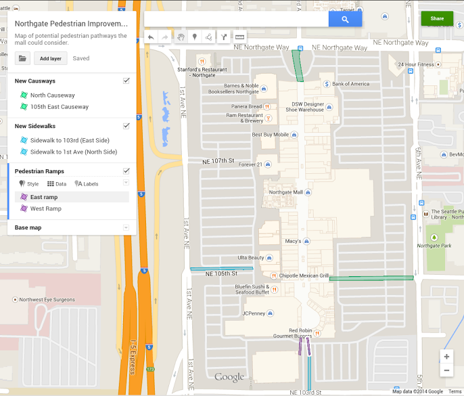Toggle Pedestrian Ramps layer visibility checkbox
464x396 pixels.
point(126,171)
